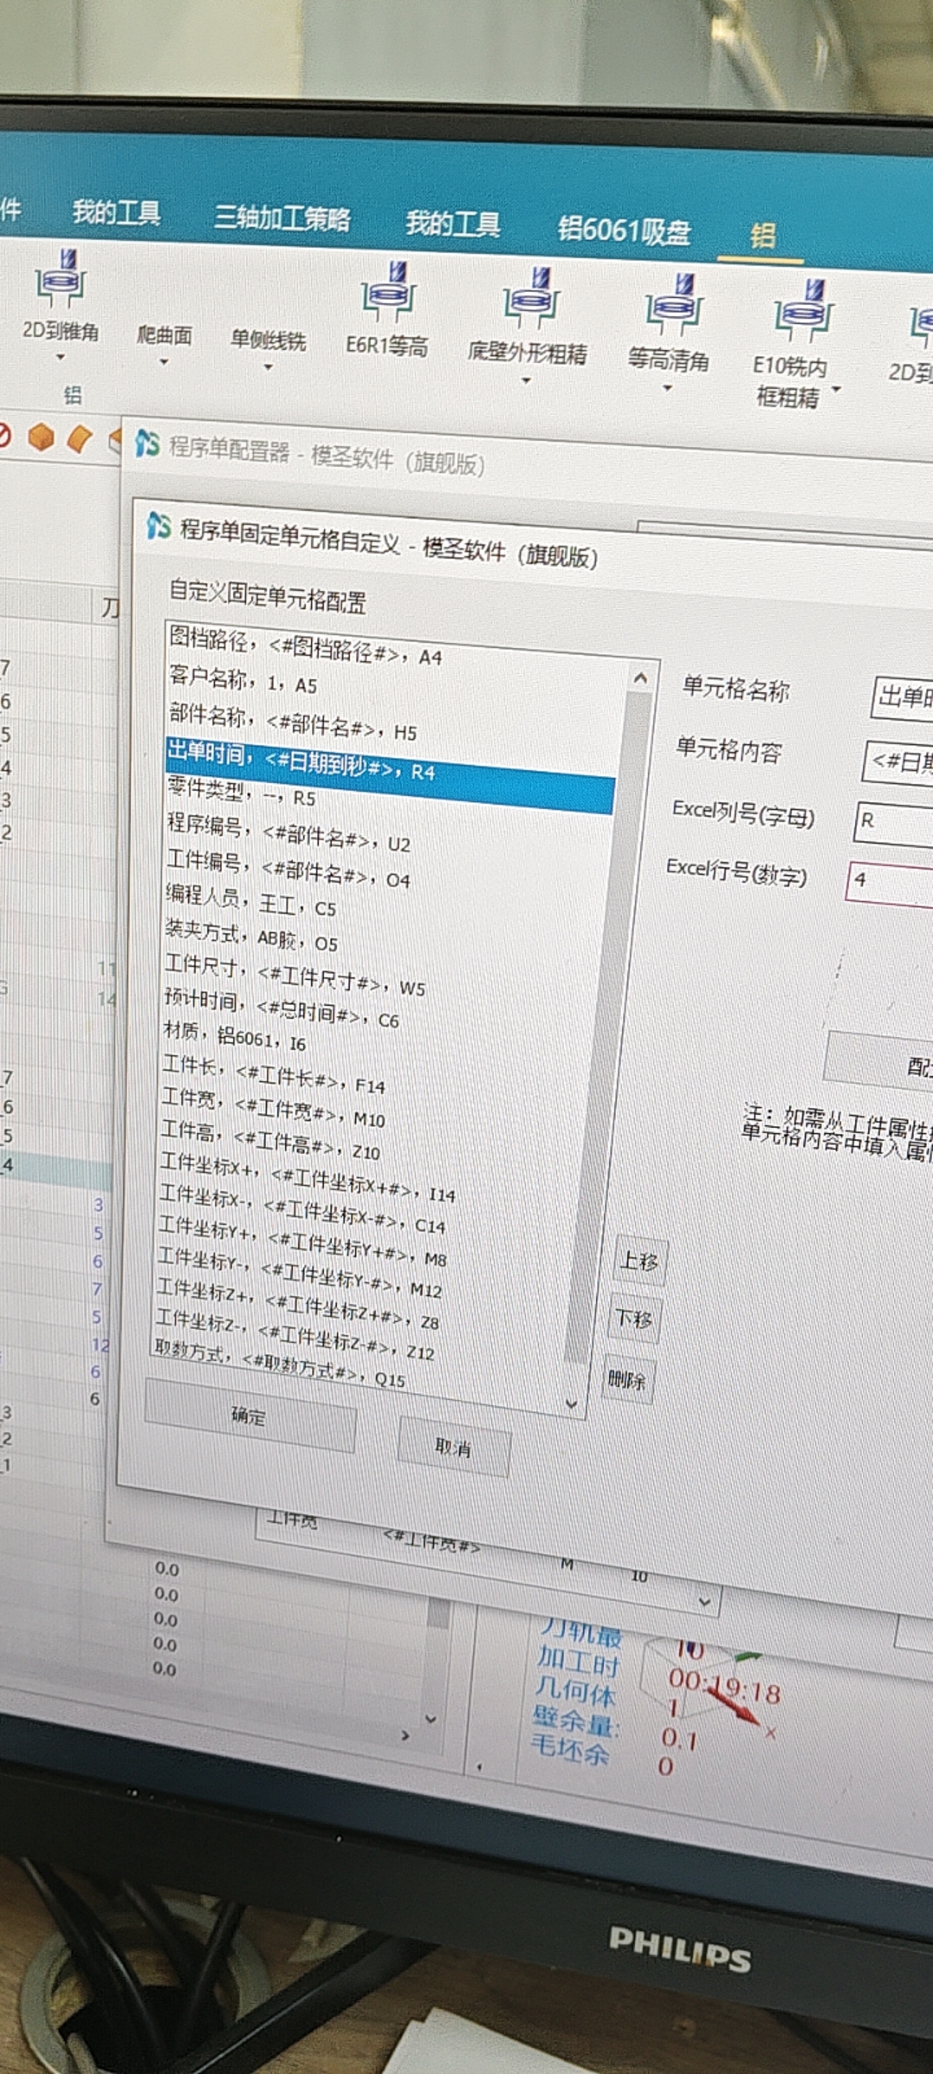
Task: Open the 单侧线铣 toolbar item
Action: pos(269,340)
